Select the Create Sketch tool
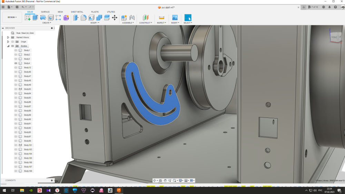 click(28, 18)
